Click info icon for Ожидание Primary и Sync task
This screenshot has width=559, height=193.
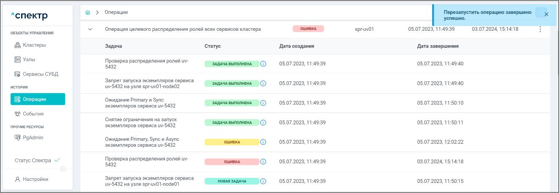pyautogui.click(x=263, y=103)
